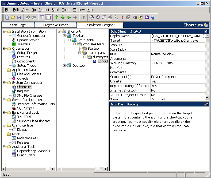Click the Open Project folder icon

[x=13, y=17]
